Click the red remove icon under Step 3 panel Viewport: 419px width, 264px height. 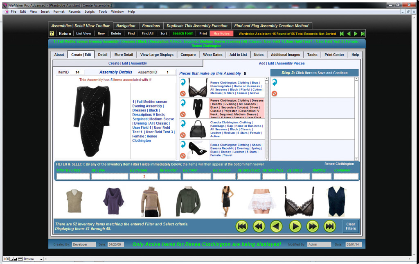pyautogui.click(x=274, y=93)
